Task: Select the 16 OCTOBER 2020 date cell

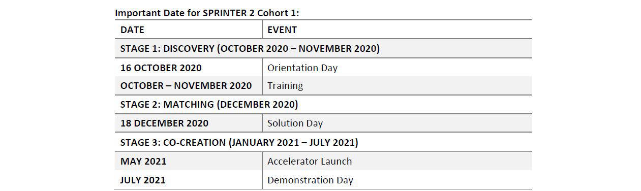Action: tap(188, 68)
